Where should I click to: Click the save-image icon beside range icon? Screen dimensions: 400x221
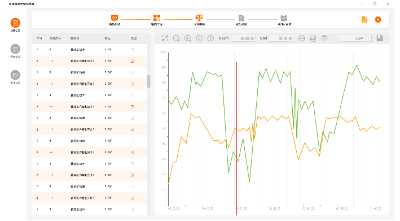(x=313, y=38)
